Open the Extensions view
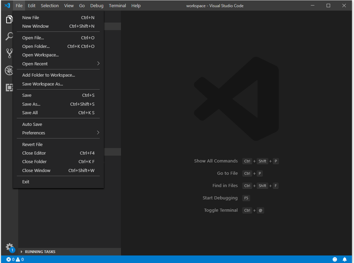The height and width of the screenshot is (263, 354). (9, 87)
